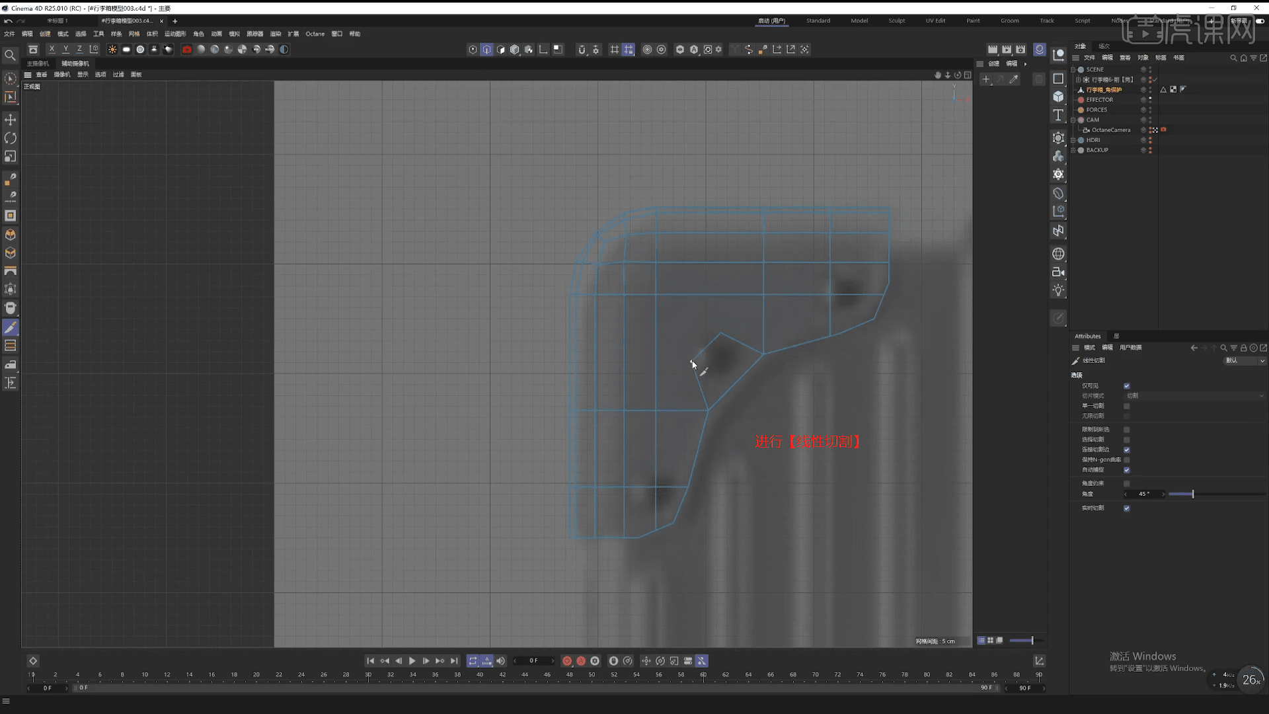
Task: Expand the BACKUP object tree node
Action: click(1073, 150)
